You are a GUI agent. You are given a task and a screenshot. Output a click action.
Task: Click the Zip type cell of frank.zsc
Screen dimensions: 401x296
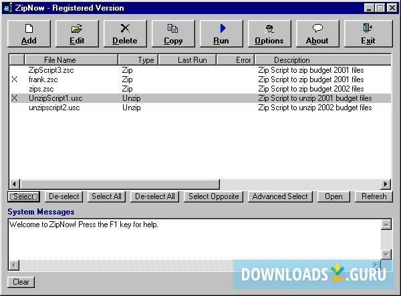coord(128,80)
